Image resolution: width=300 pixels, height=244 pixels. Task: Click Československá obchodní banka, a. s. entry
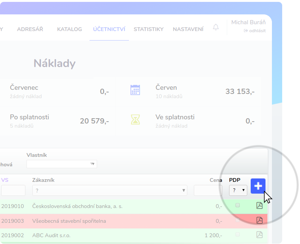click(x=77, y=206)
